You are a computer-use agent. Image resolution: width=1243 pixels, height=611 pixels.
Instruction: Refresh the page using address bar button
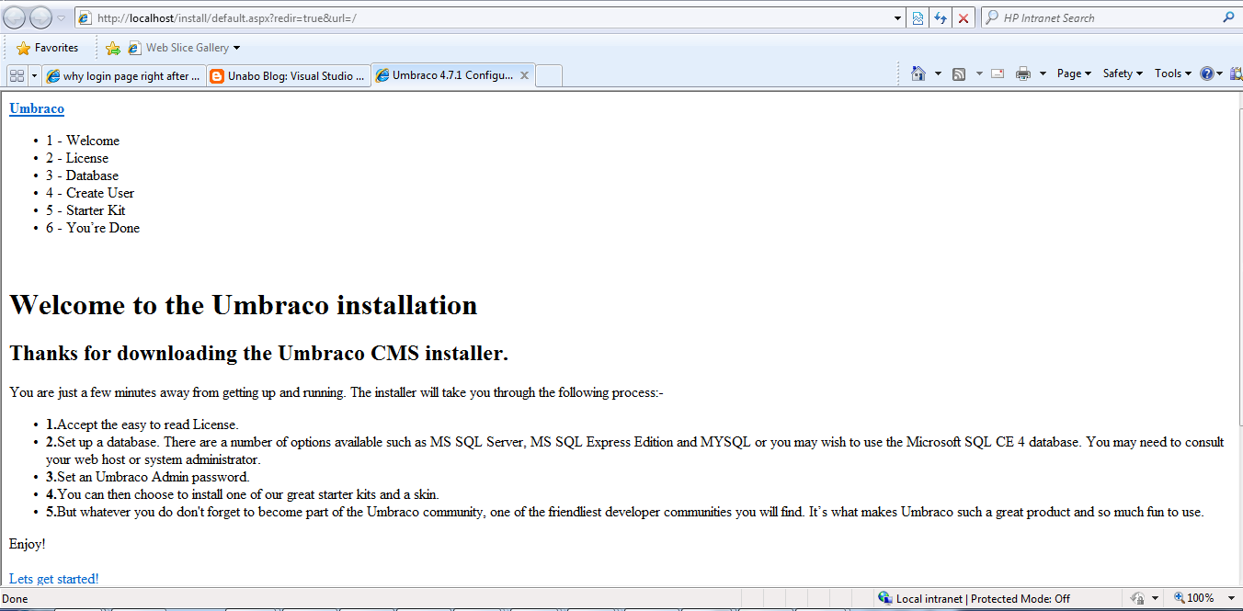[x=941, y=18]
